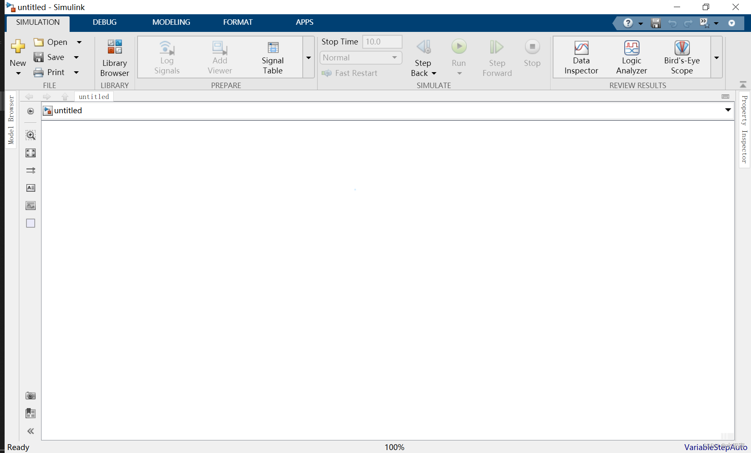Collapse the toolstrip ribbon
Screen dimensions: 751x453
(743, 84)
